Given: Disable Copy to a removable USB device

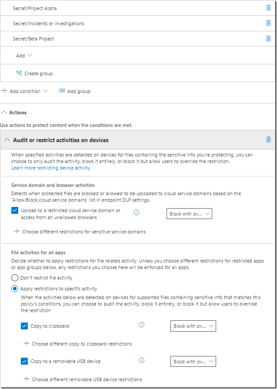Looking at the screenshot, I should coord(24,361).
